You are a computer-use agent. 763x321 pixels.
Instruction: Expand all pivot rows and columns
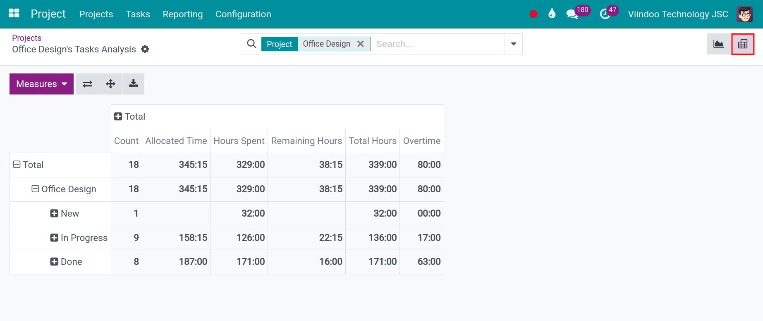(110, 84)
